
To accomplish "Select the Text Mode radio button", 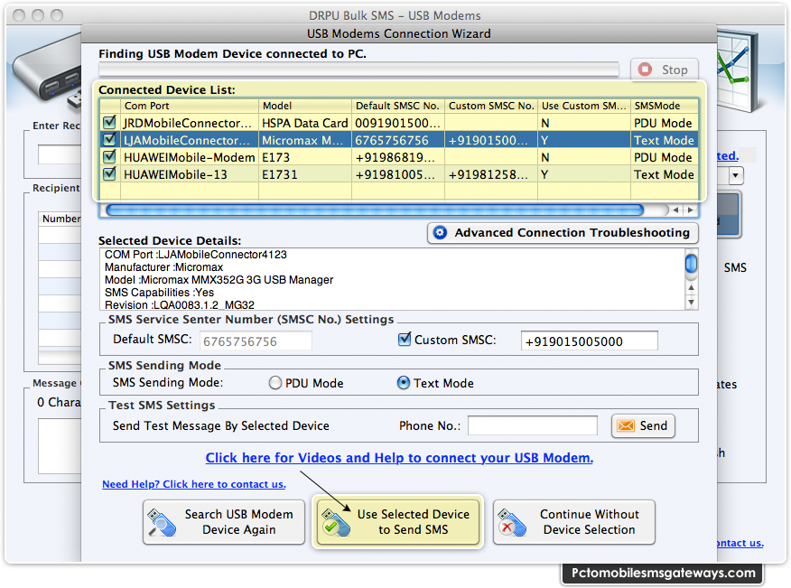I will pos(403,383).
